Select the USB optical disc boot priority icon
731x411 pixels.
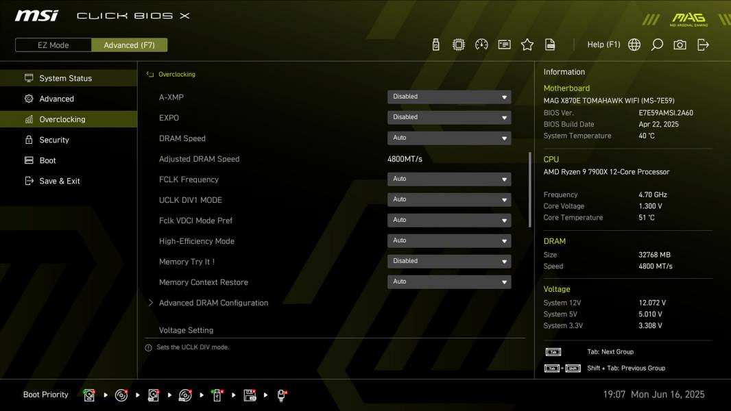(186, 395)
